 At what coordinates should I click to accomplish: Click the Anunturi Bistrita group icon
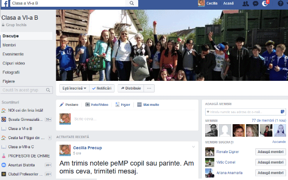click(4, 165)
